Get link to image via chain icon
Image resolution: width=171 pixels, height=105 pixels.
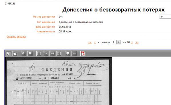[74, 53]
